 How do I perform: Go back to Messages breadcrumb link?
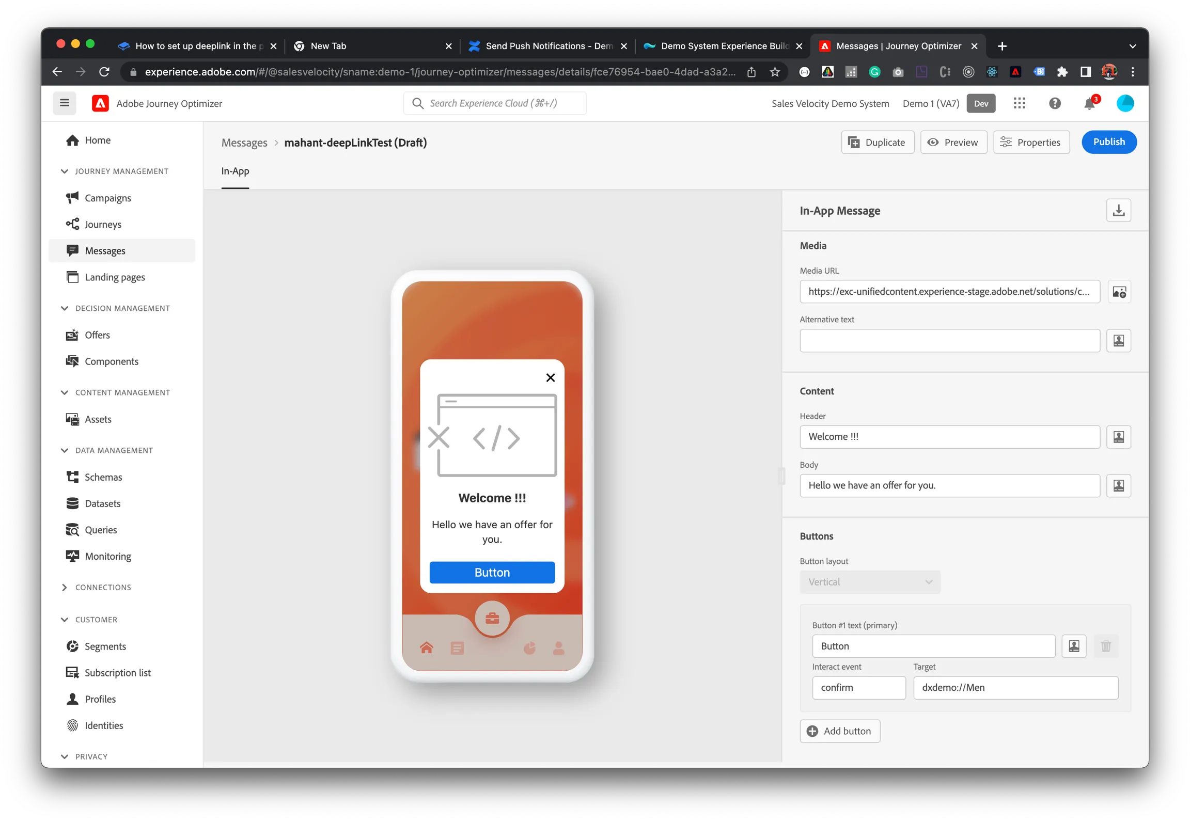click(244, 143)
